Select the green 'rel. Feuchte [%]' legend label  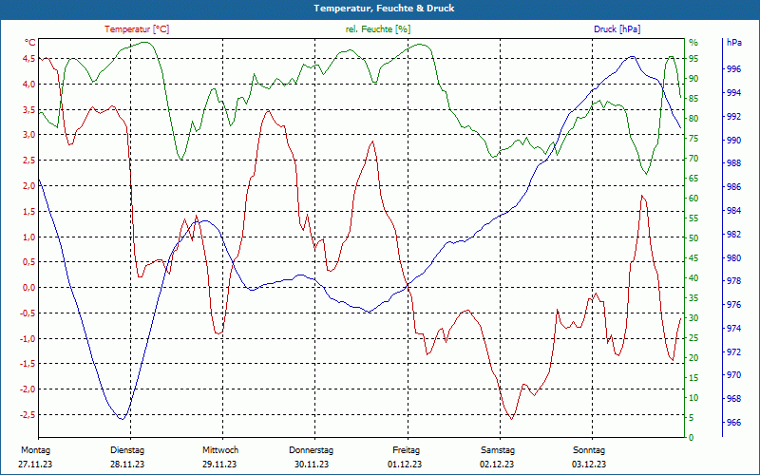pyautogui.click(x=378, y=29)
